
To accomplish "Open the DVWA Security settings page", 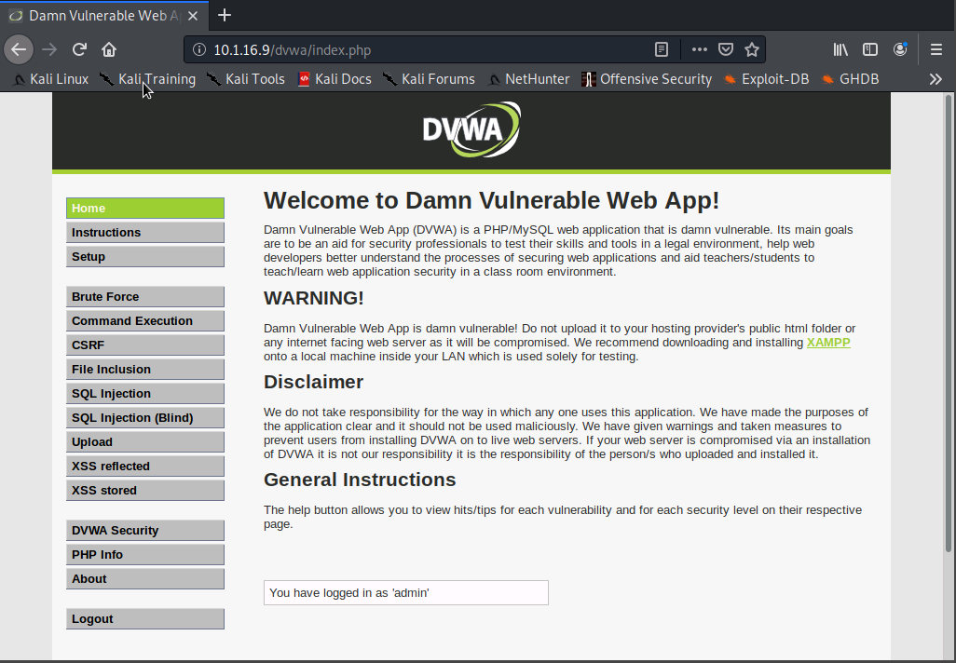I will coord(145,530).
